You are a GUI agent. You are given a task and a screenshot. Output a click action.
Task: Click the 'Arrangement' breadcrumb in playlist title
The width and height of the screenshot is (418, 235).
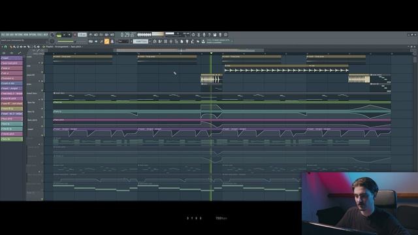(x=61, y=46)
